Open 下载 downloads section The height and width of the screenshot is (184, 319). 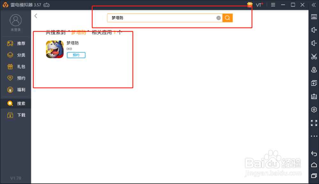click(16, 115)
